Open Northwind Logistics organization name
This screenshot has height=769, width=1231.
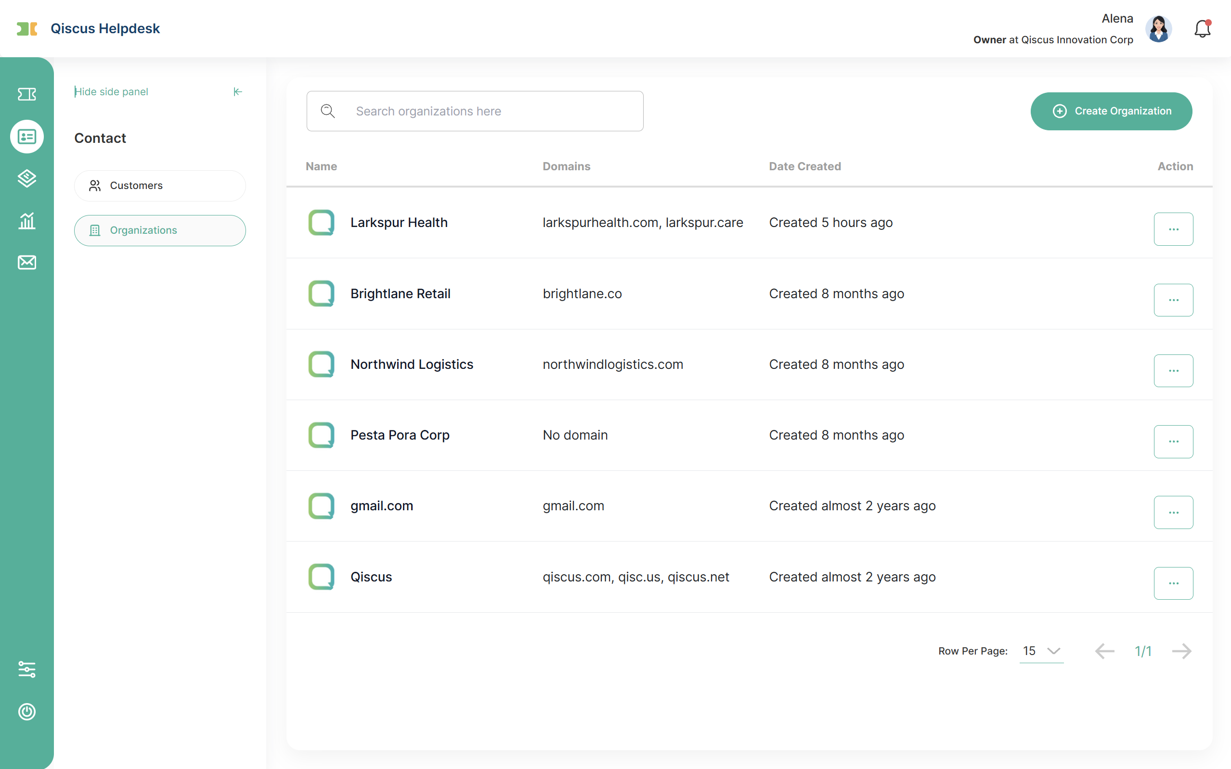point(412,365)
